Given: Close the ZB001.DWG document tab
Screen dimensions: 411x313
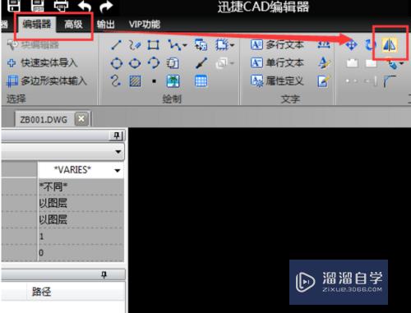Looking at the screenshot, I should click(x=81, y=119).
